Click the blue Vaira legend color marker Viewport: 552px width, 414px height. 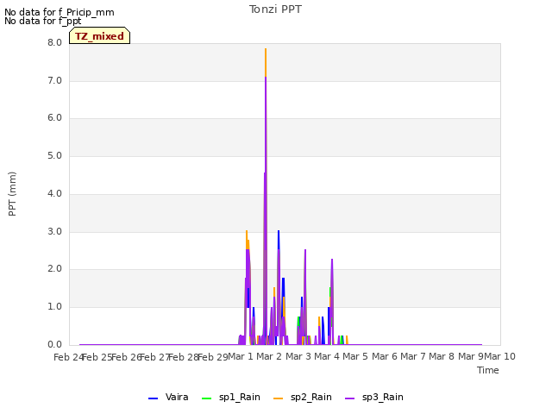pos(153,398)
